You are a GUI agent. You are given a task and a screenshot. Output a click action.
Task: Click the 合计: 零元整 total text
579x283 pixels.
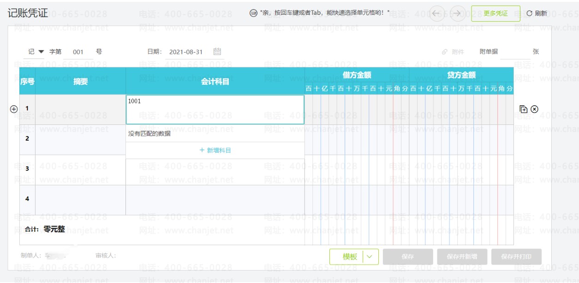click(45, 229)
